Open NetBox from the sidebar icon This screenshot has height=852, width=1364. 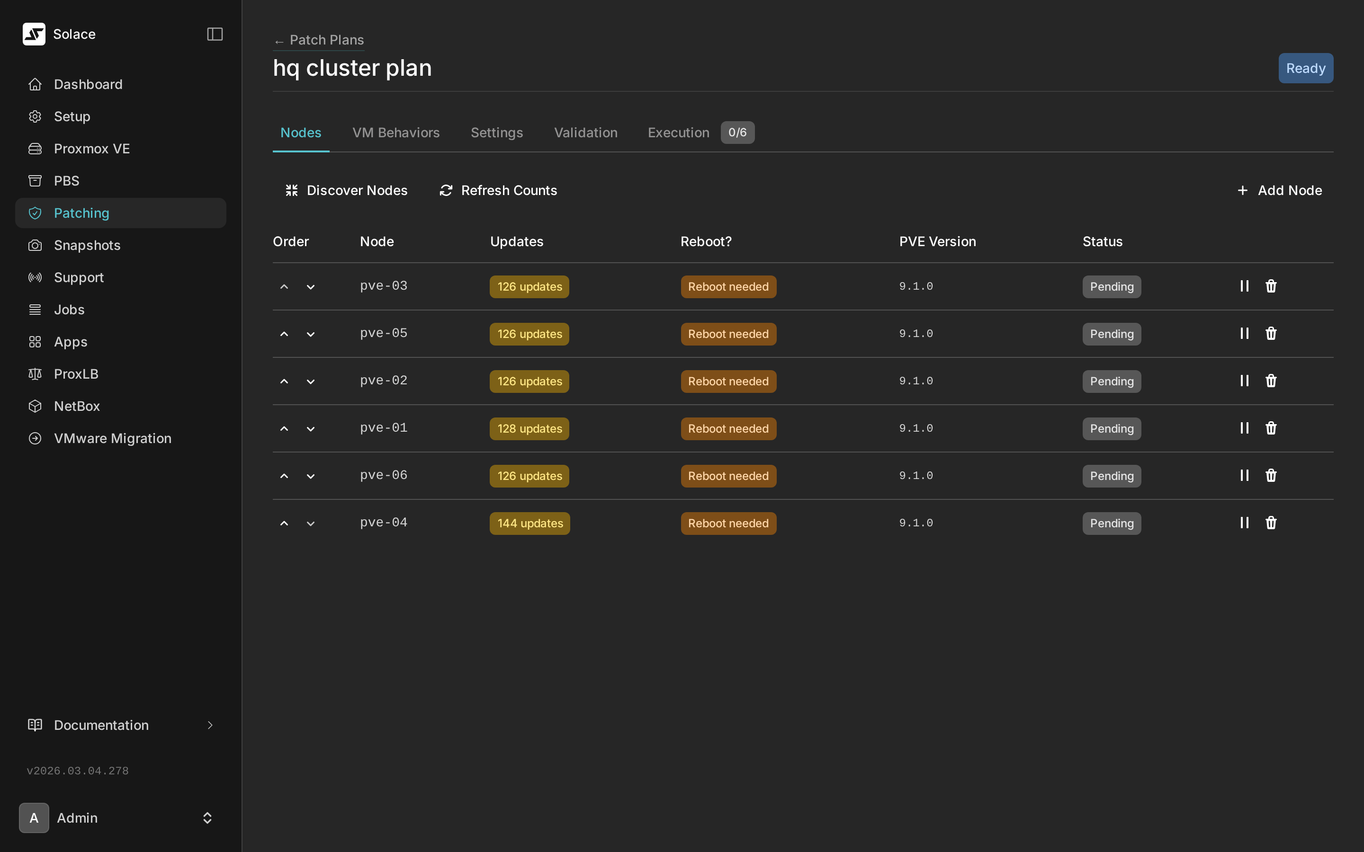tap(35, 406)
